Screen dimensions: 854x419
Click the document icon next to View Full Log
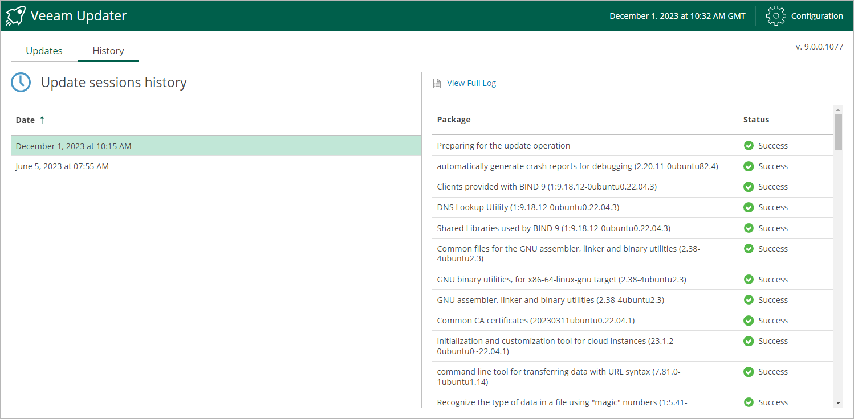(437, 83)
